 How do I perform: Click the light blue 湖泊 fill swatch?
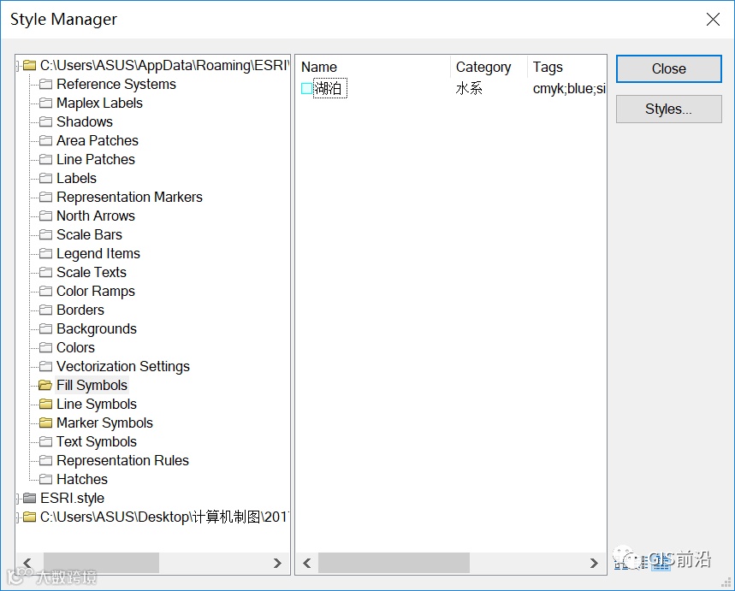[x=306, y=88]
